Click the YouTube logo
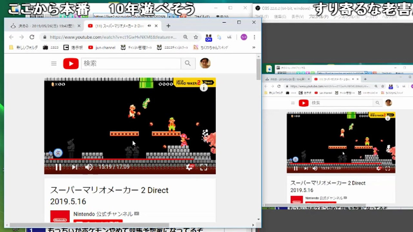Screen dimensions: 413x232 71,64
